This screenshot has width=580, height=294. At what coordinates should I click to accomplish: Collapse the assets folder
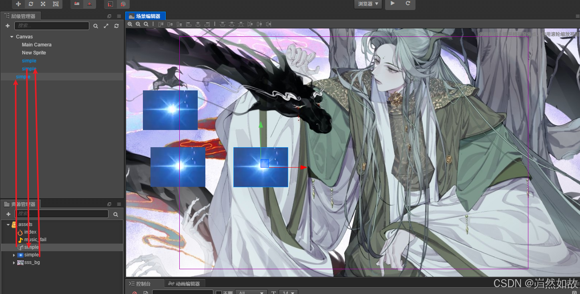coord(8,224)
